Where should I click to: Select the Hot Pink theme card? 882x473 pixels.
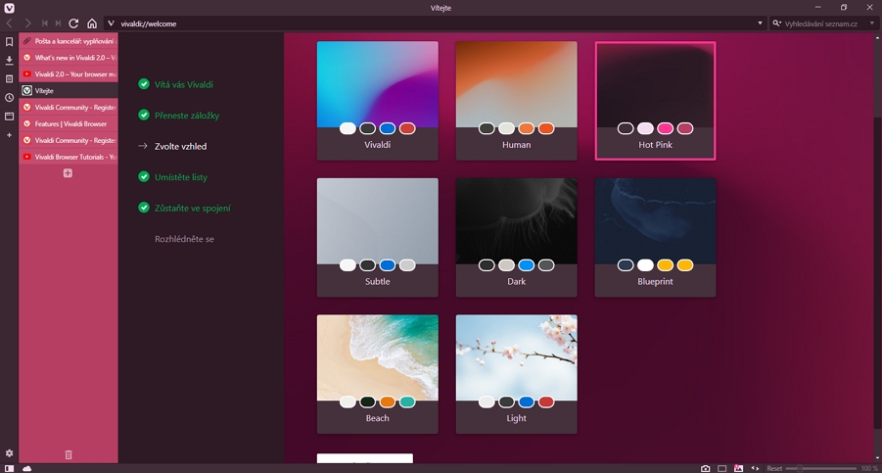pos(655,101)
